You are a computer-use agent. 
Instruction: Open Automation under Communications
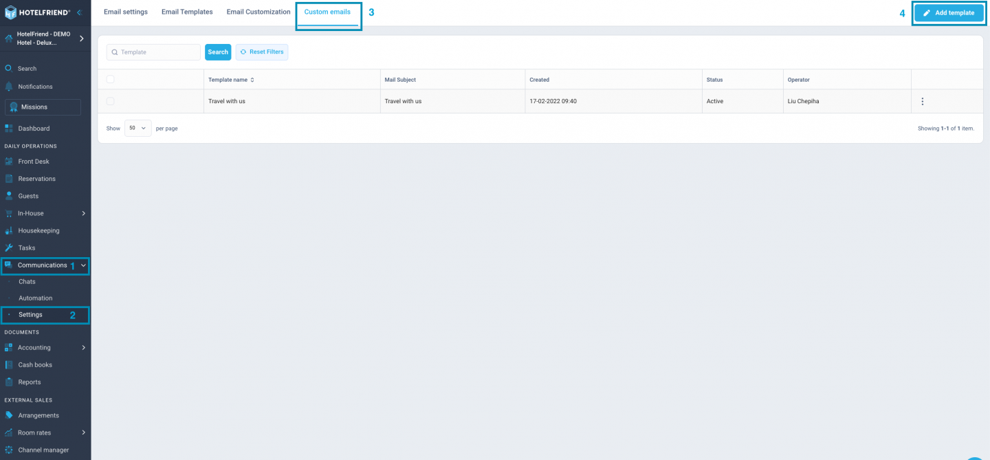tap(36, 298)
